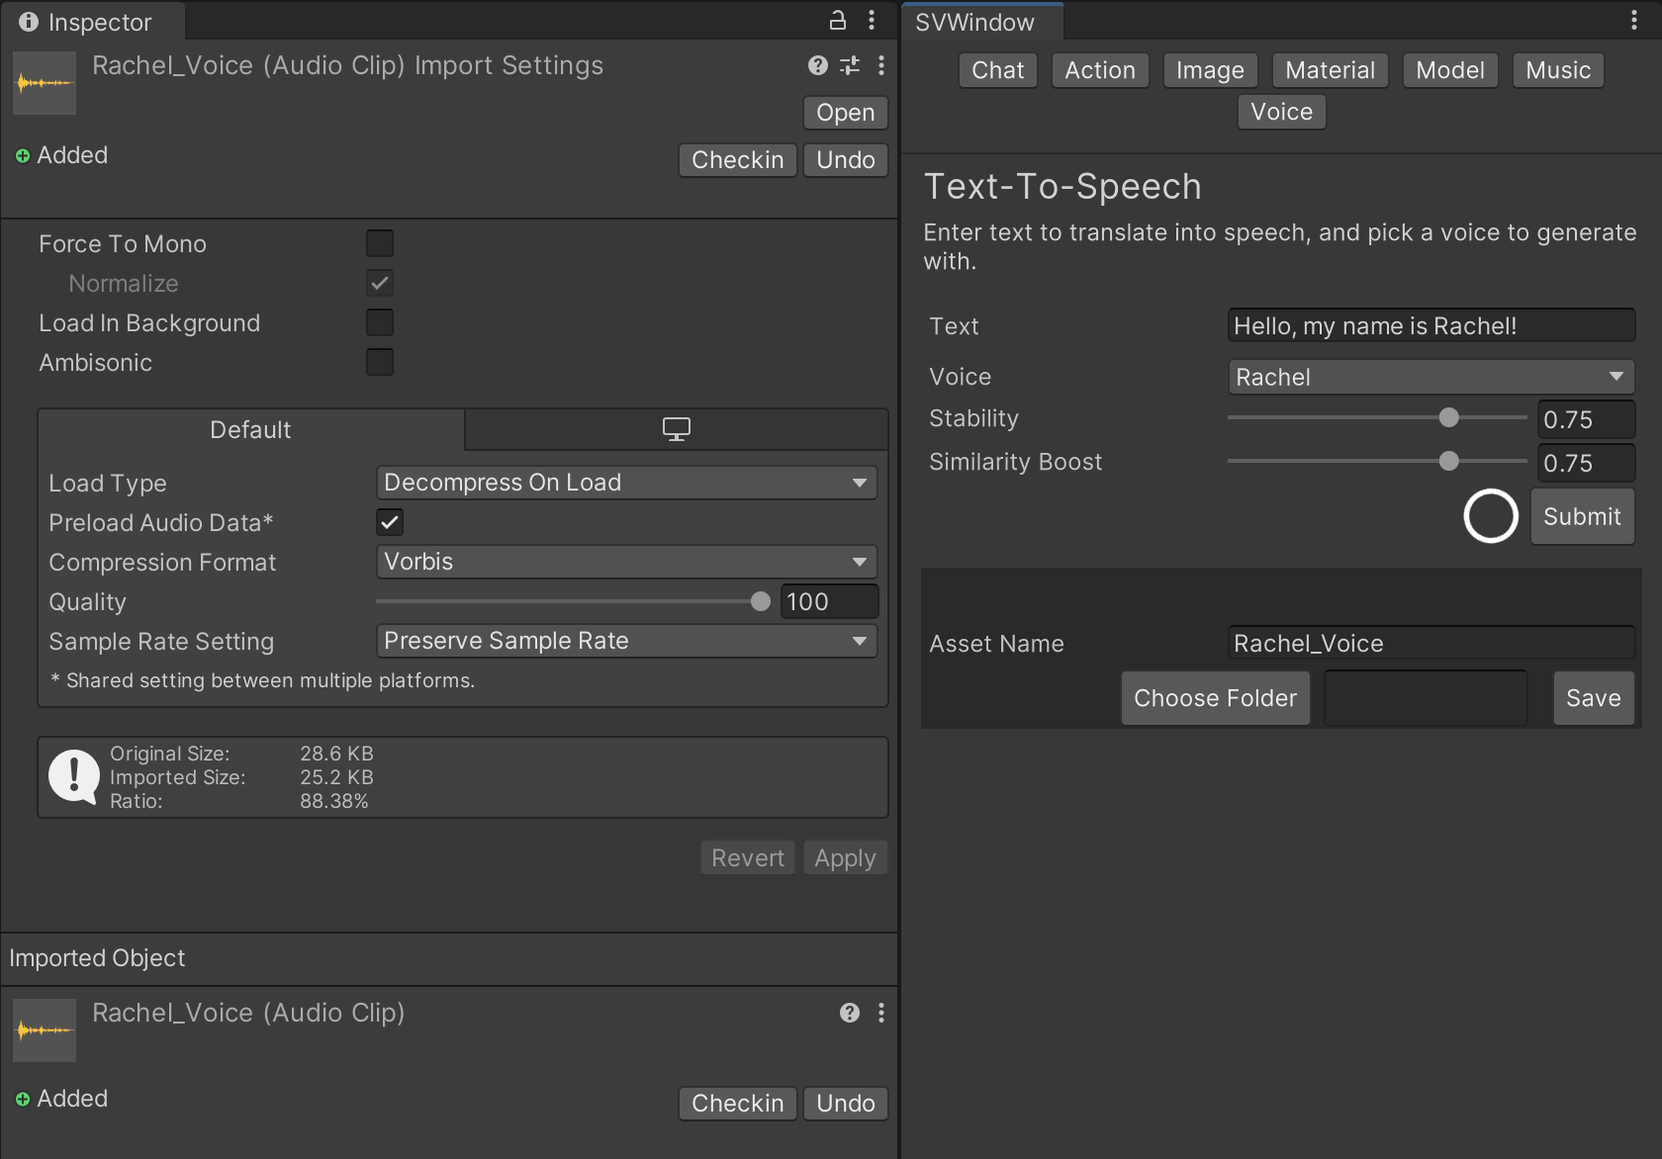Open the SVWindow panel options menu
Screen dimensions: 1662x1159
click(x=1634, y=21)
